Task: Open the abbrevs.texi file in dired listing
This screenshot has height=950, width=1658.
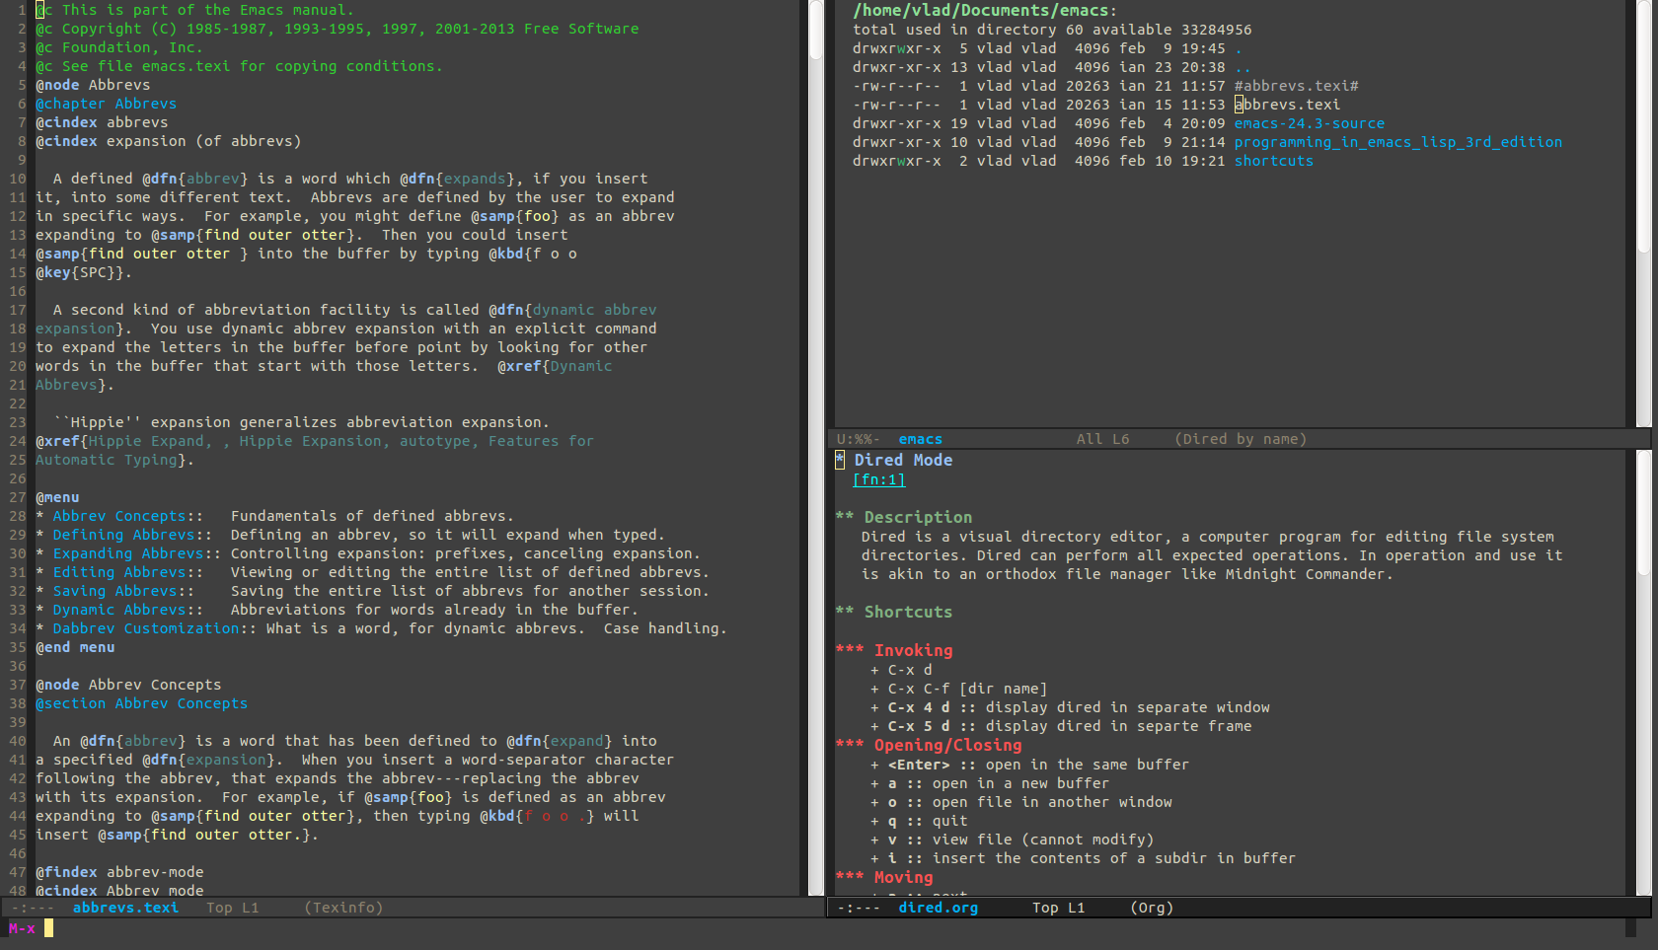Action: [x=1287, y=105]
